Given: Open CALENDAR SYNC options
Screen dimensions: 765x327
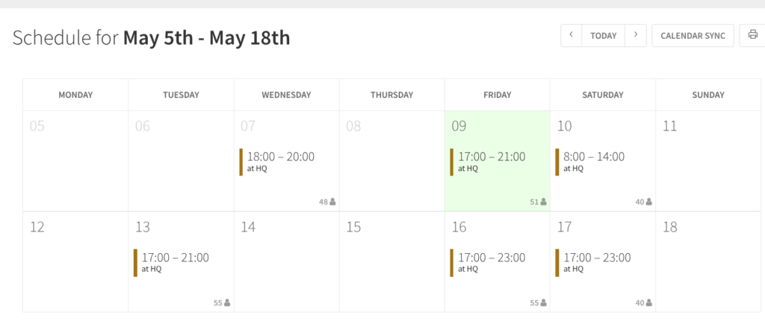Looking at the screenshot, I should 693,36.
